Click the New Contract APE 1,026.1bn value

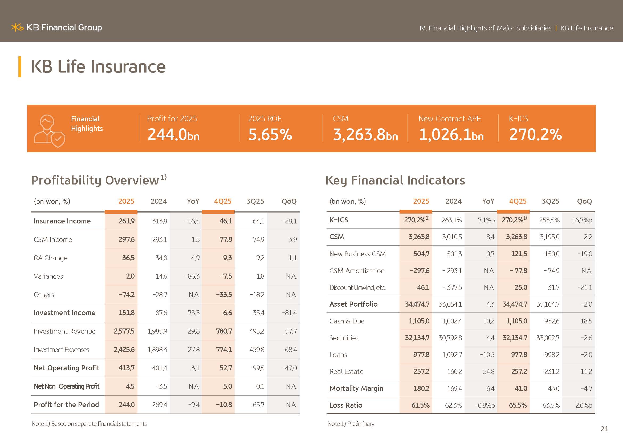451,135
